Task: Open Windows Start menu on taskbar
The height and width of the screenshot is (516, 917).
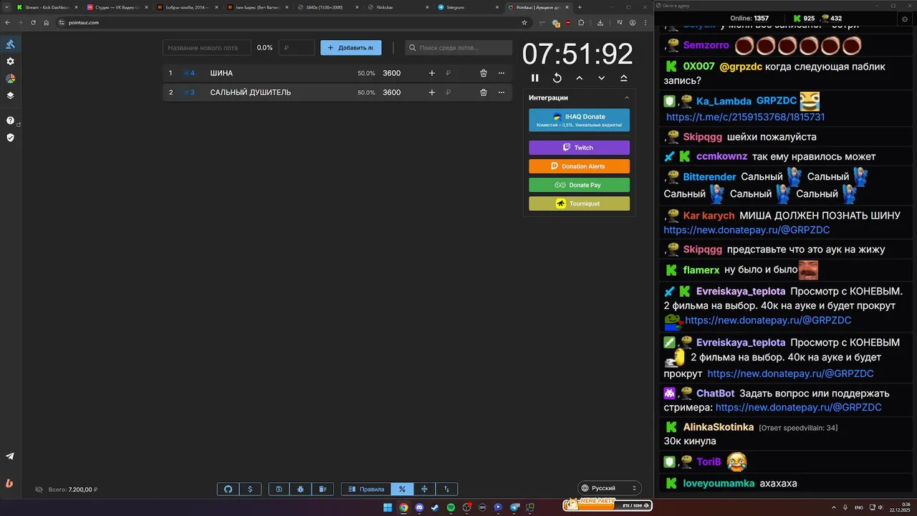Action: click(388, 507)
